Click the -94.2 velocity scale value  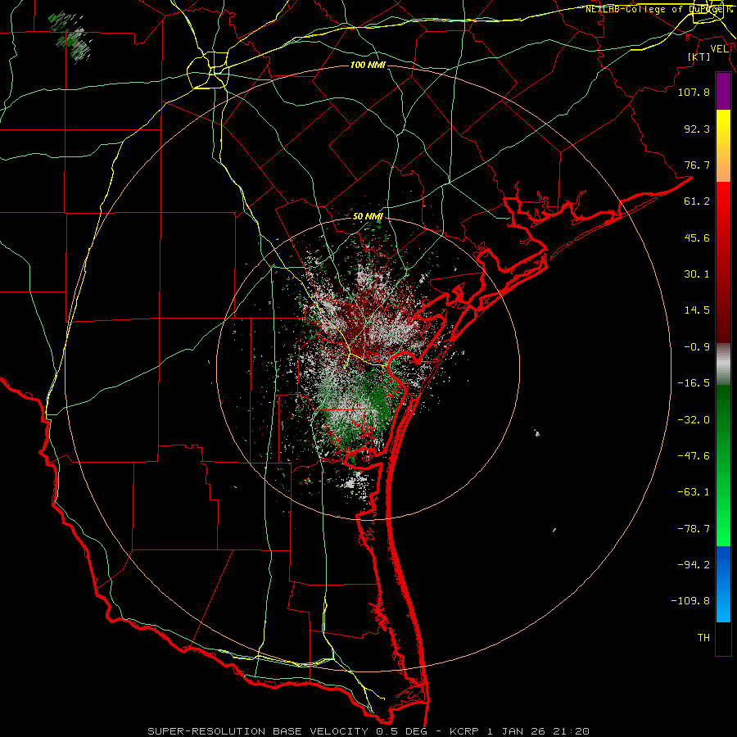click(x=694, y=565)
